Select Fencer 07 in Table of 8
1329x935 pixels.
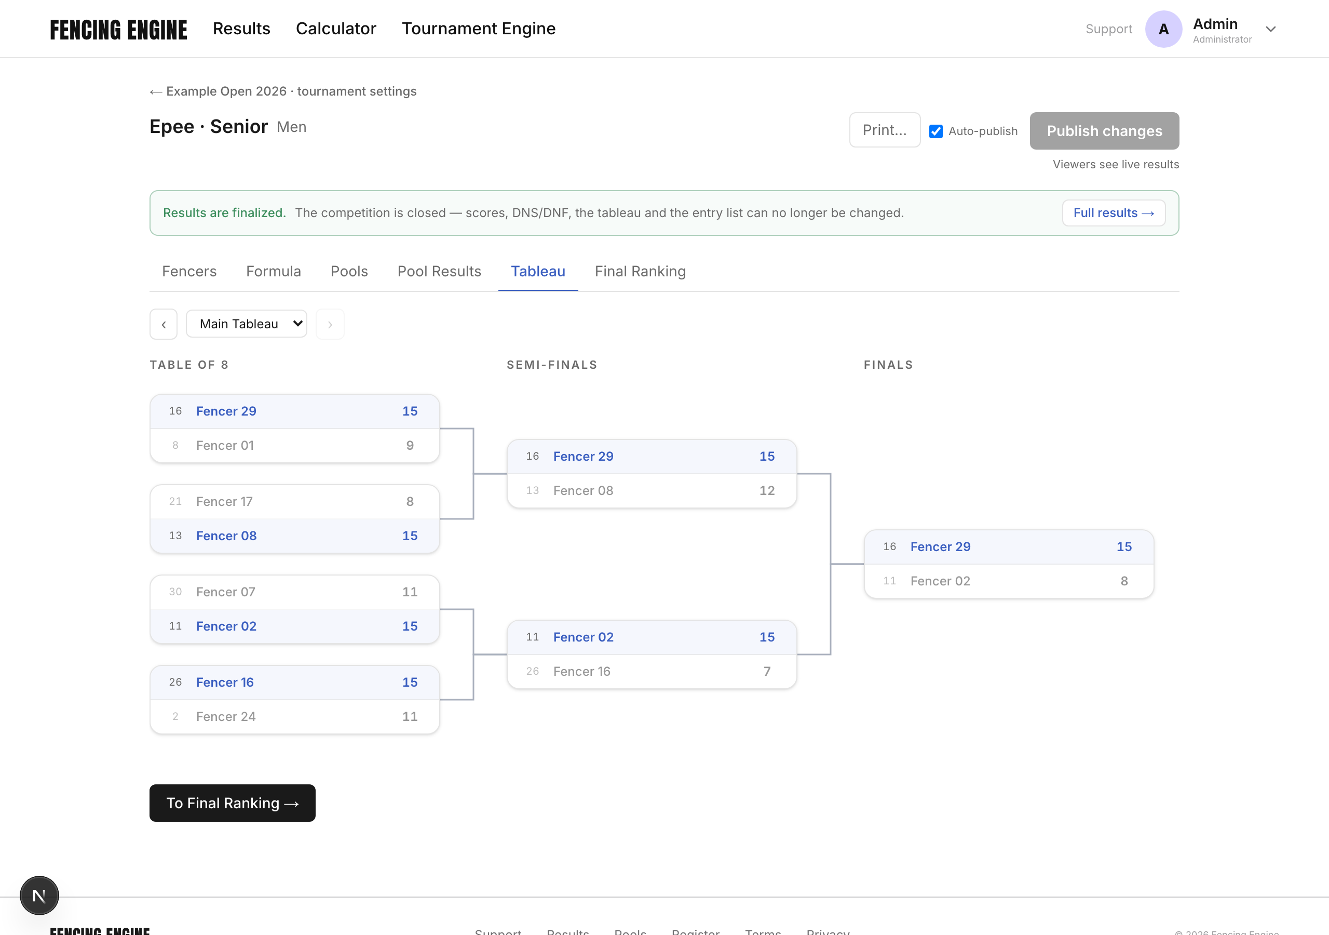295,592
